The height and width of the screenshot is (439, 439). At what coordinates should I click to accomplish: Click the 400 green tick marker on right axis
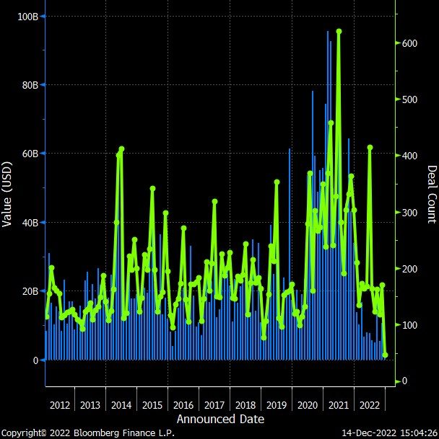click(x=396, y=156)
